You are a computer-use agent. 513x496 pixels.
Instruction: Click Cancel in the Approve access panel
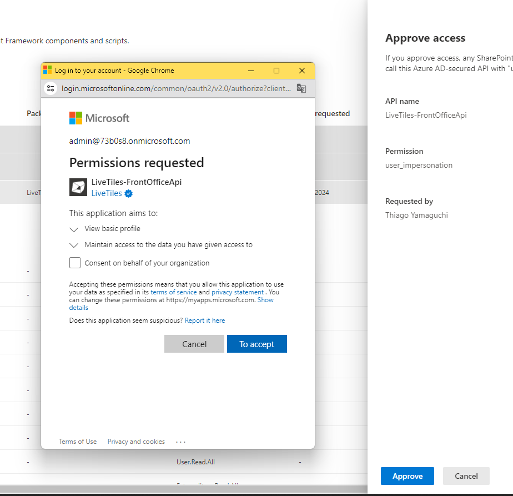[x=466, y=476]
